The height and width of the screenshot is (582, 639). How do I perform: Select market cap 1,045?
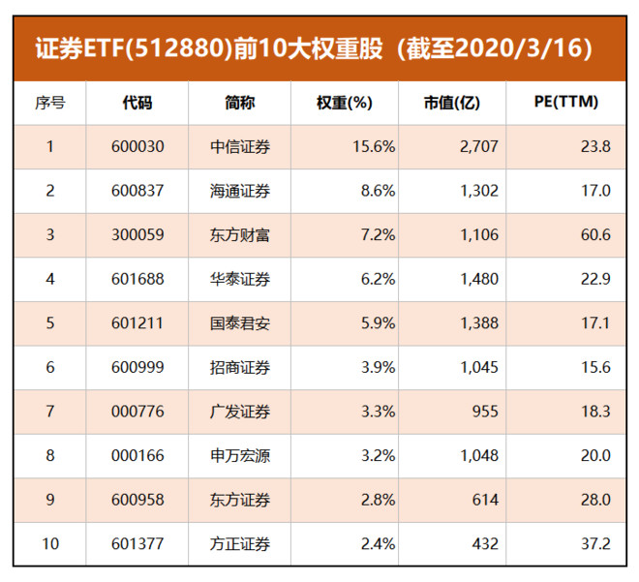tap(479, 368)
